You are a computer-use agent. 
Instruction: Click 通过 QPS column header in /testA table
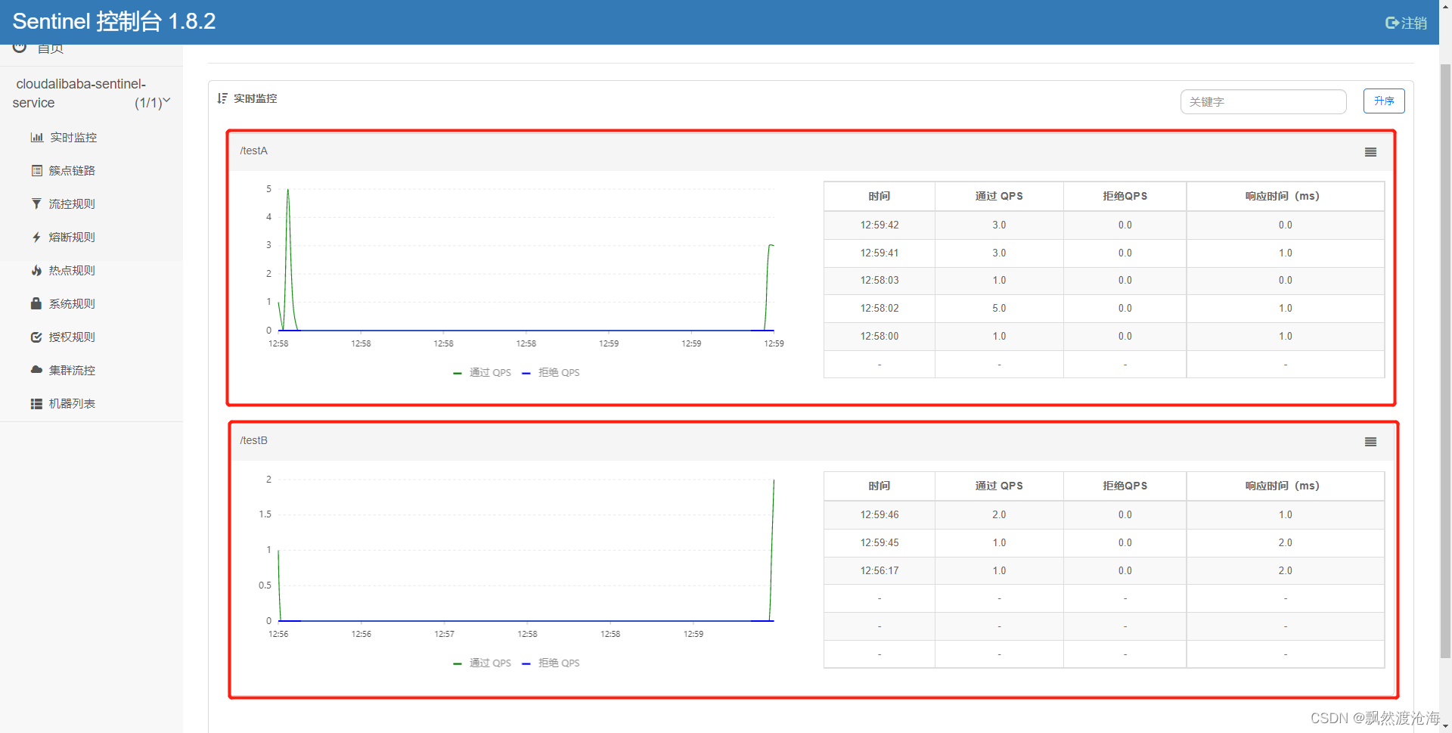[999, 196]
